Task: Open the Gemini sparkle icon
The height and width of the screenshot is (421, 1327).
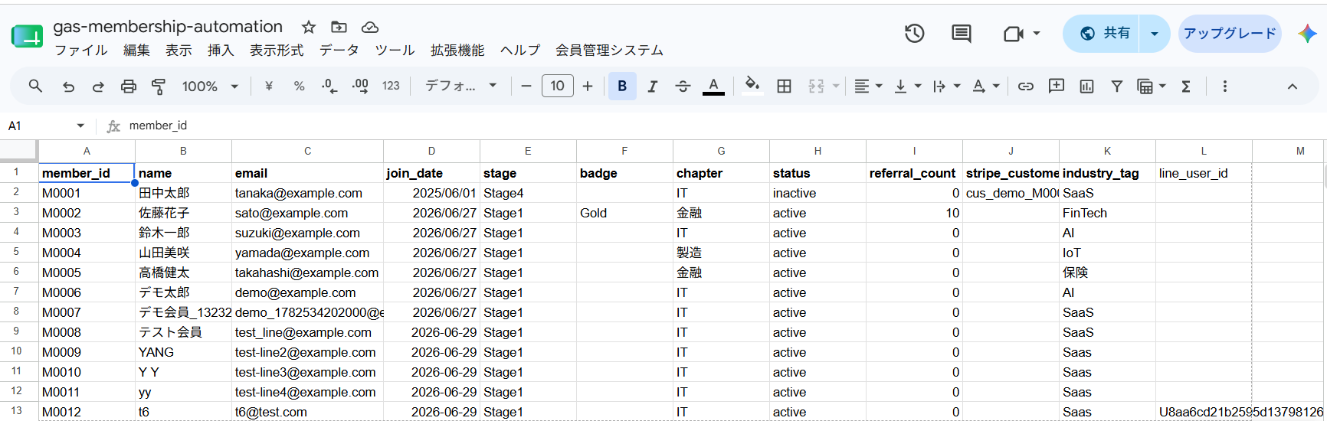Action: 1307,34
